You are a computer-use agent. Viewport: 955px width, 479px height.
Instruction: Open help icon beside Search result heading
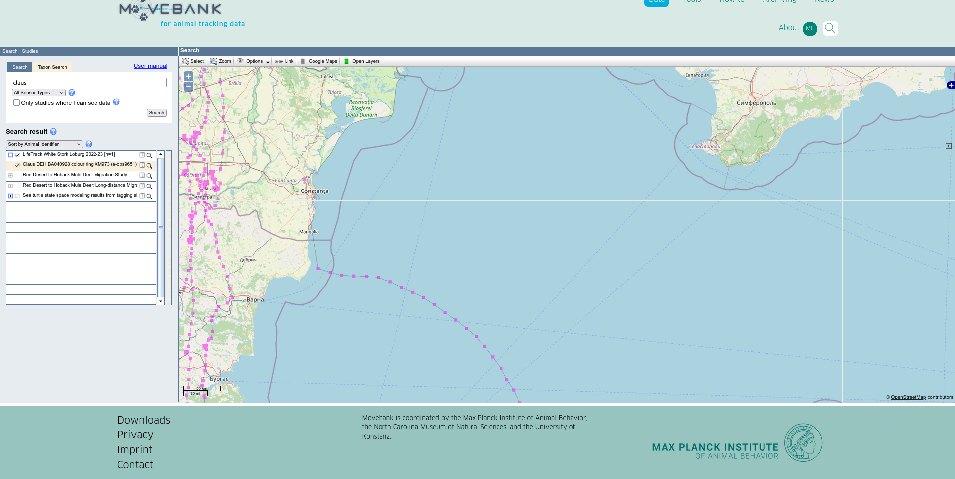click(53, 132)
